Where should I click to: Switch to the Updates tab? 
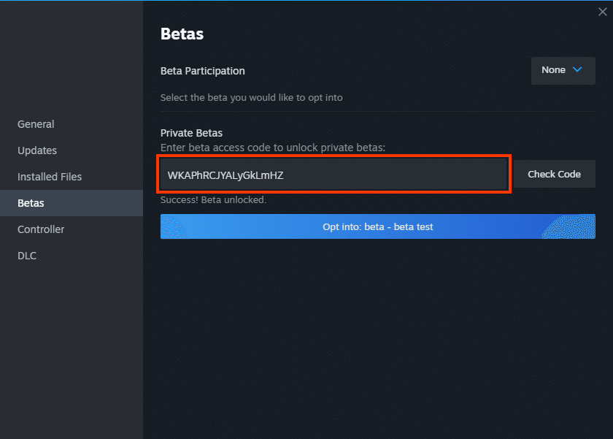pos(72,150)
